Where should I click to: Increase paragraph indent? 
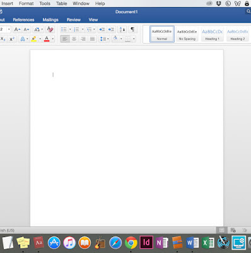(111, 29)
